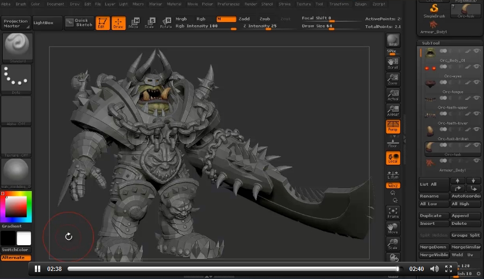
Task: Open the material sphere picker
Action: coord(16,173)
